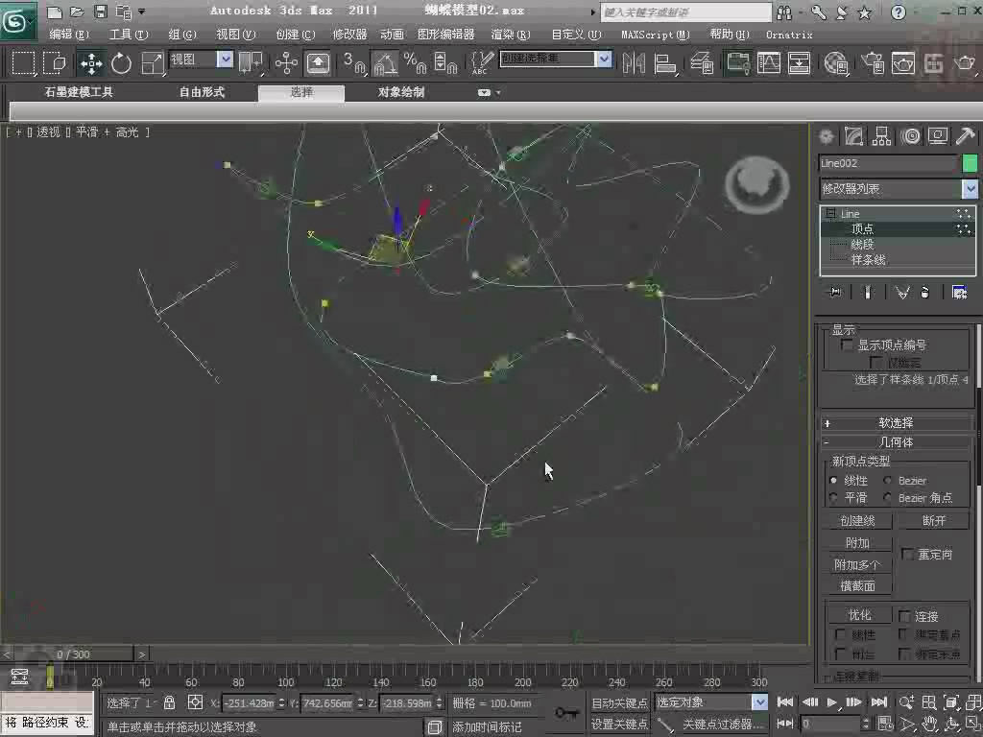
Task: Click the 附加 button
Action: [x=857, y=543]
